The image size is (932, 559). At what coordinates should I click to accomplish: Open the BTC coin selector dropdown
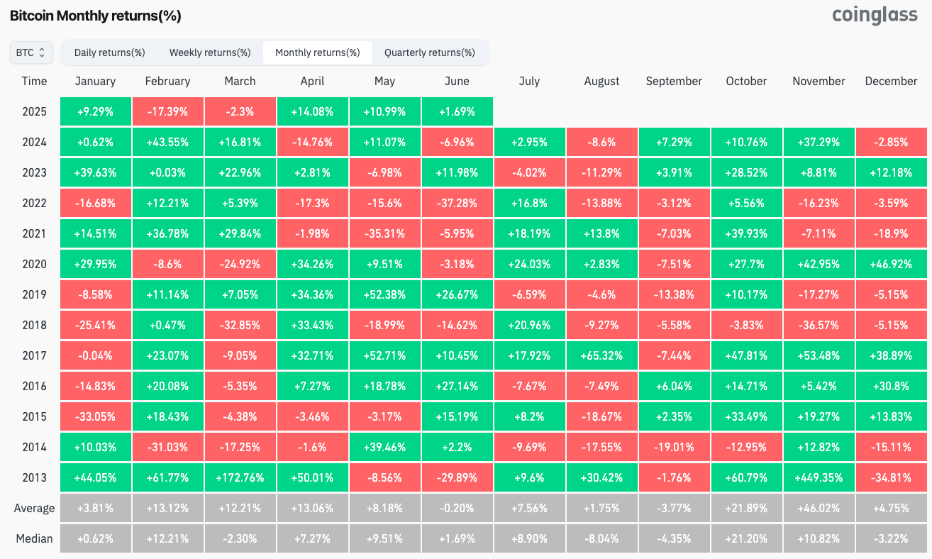pos(30,52)
